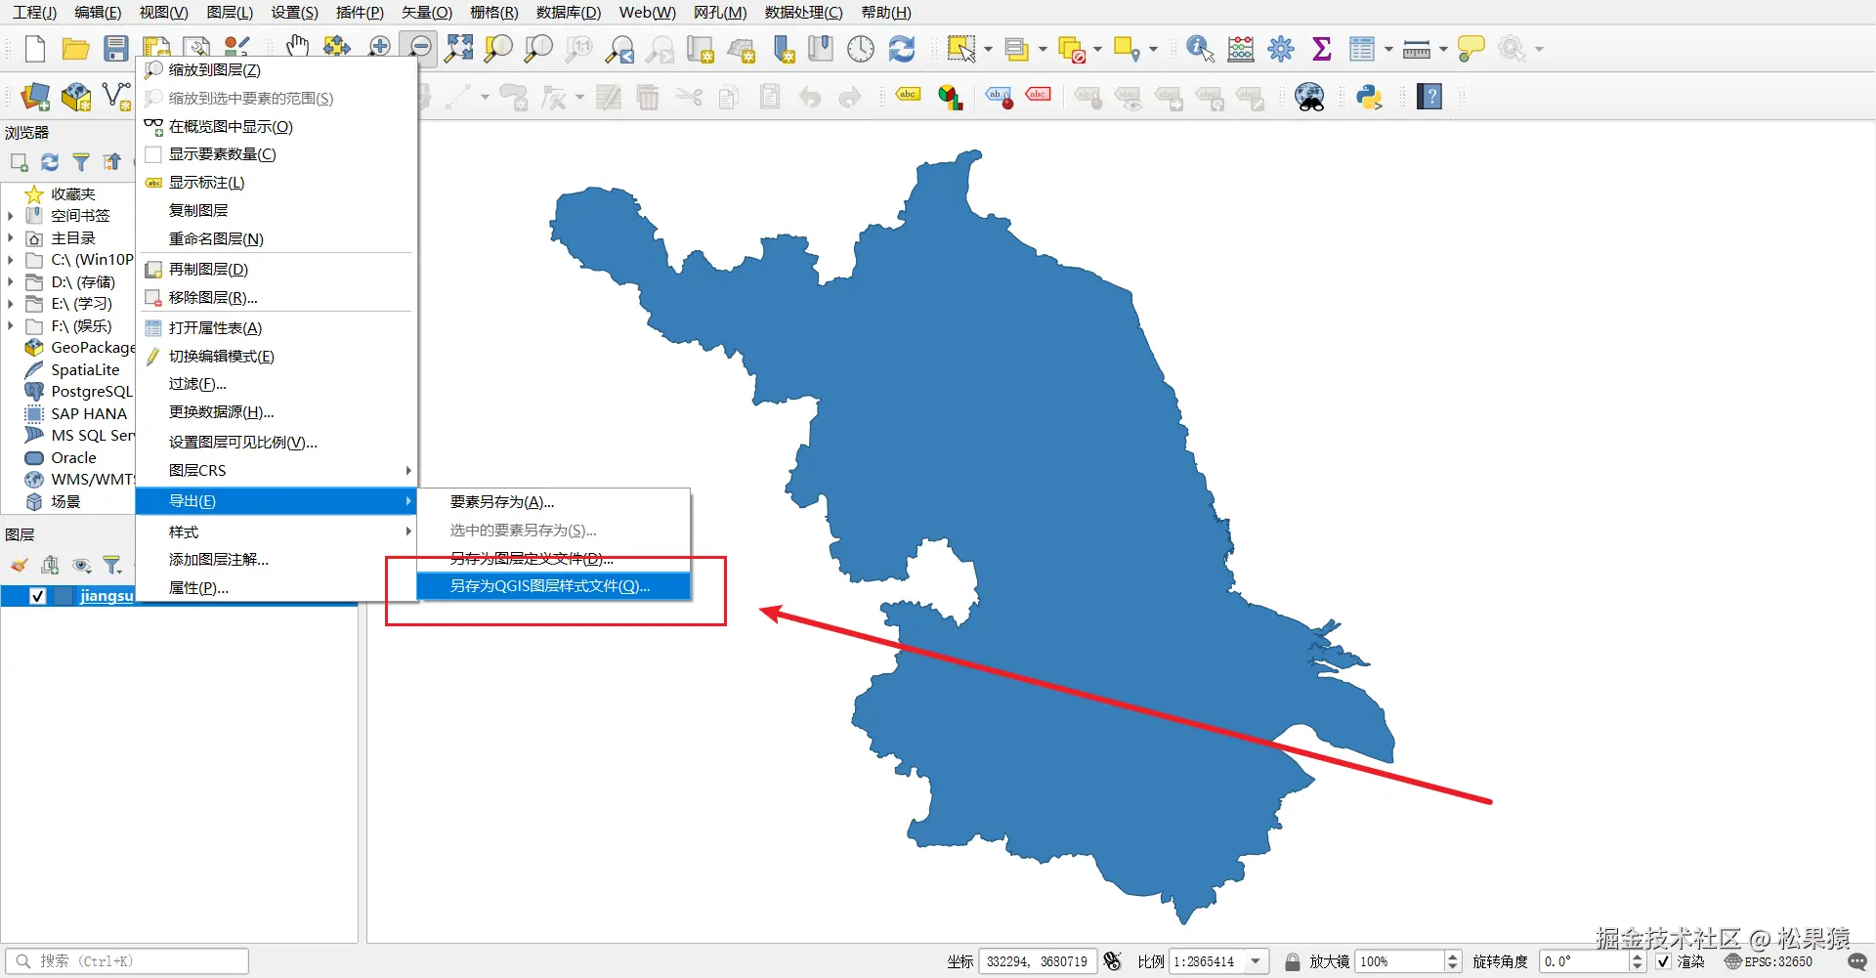The width and height of the screenshot is (1876, 978).
Task: Toggle the 显示要素数量 checkbox in context menu
Action: [x=153, y=154]
